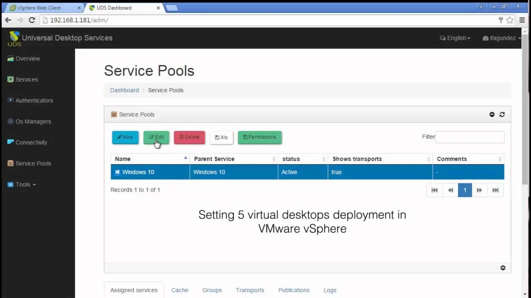Click the UDS logo icon
Image resolution: width=531 pixels, height=298 pixels.
click(x=14, y=38)
